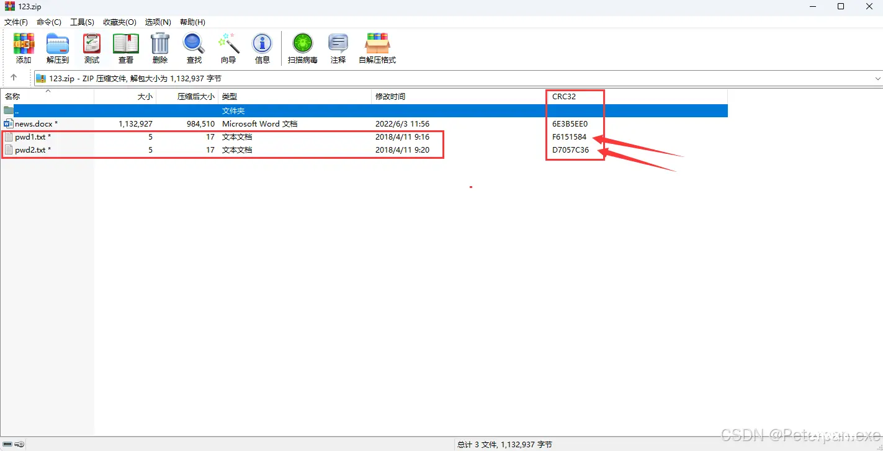Viewport: 883px width, 451px height.
Task: Go up one folder level arrow
Action: [14, 78]
